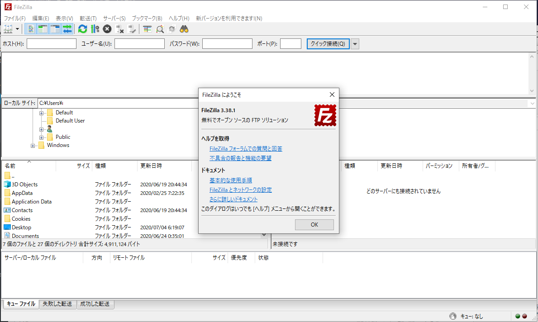Collapse the Windows folder tree item
Viewport: 538px width, 322px height.
click(33, 146)
